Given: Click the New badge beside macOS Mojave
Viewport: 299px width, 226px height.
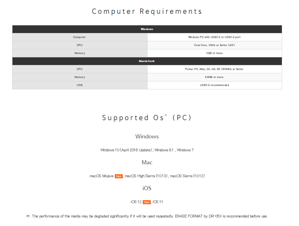Looking at the screenshot, I should point(119,176).
